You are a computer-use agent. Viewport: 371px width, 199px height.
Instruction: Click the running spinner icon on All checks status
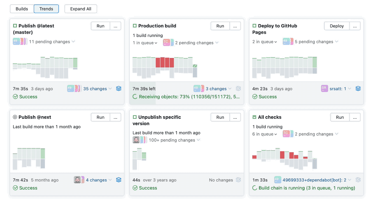click(x=254, y=188)
